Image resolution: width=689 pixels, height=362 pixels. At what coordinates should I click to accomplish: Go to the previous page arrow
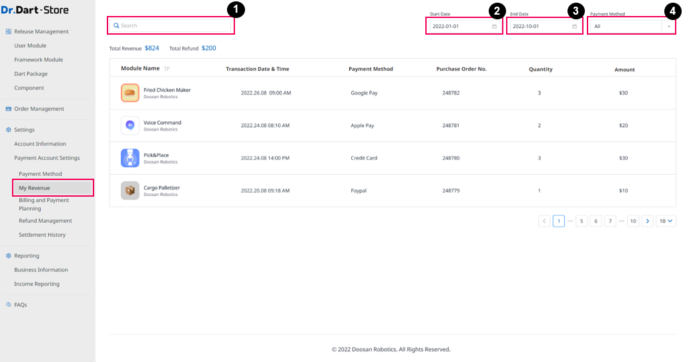[544, 221]
